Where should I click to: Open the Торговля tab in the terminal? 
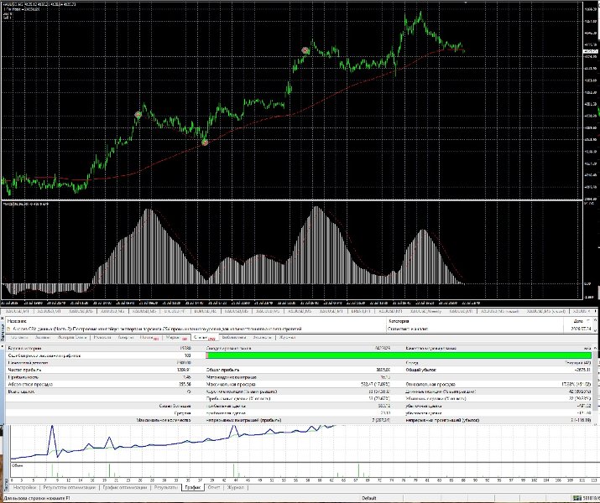[19, 338]
